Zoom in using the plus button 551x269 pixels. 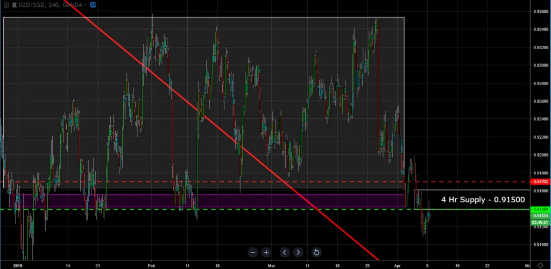266,252
